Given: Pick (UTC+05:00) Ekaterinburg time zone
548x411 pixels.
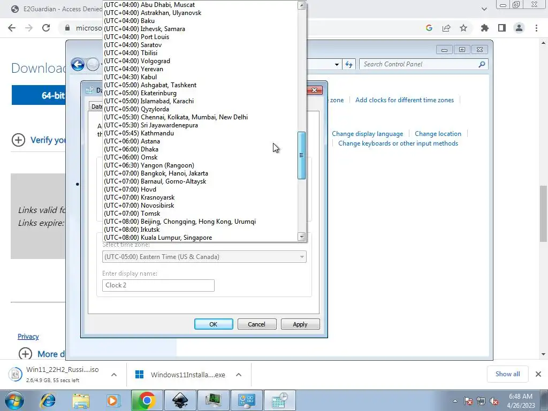Looking at the screenshot, I should (x=200, y=93).
